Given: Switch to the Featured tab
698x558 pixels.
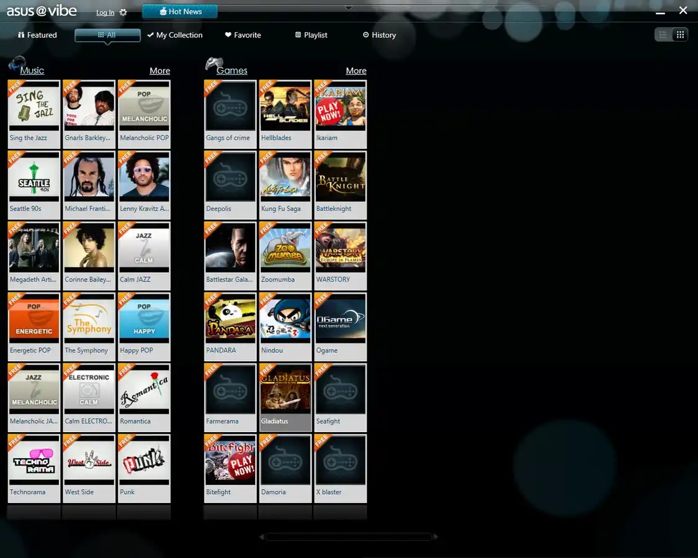Looking at the screenshot, I should [x=37, y=35].
